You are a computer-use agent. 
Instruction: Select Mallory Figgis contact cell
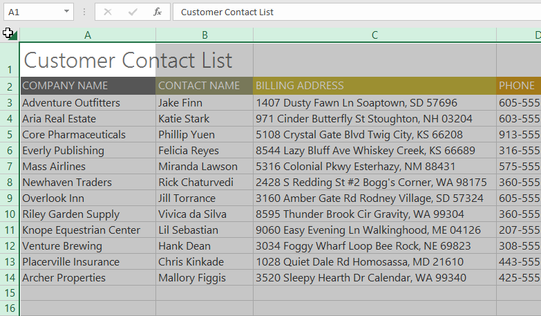tap(205, 278)
